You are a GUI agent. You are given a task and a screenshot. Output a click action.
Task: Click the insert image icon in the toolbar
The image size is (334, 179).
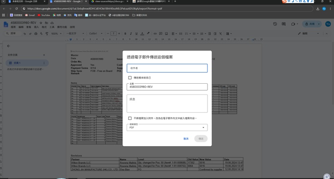[167, 34]
